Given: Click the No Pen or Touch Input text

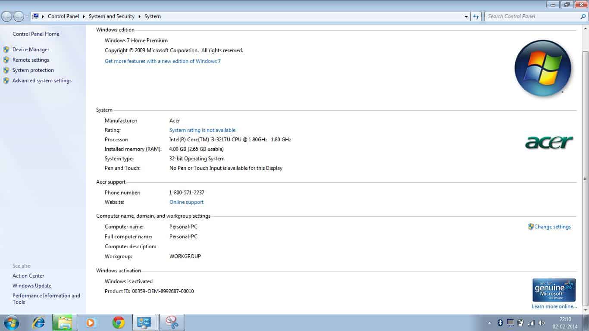Looking at the screenshot, I should (x=226, y=168).
